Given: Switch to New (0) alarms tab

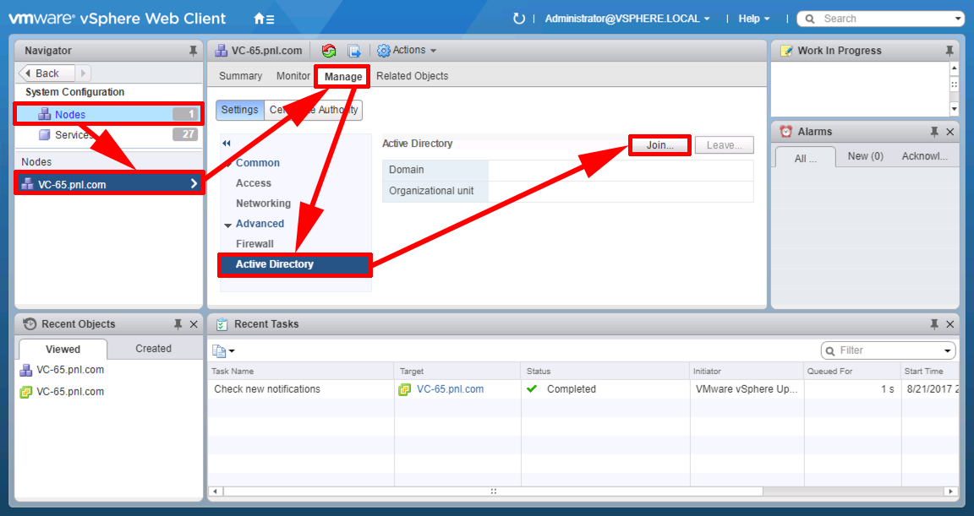Looking at the screenshot, I should (865, 156).
